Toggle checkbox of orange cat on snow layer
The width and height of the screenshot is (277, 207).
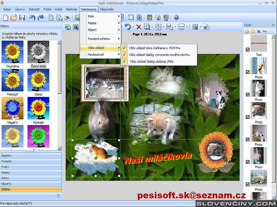[x=248, y=72]
